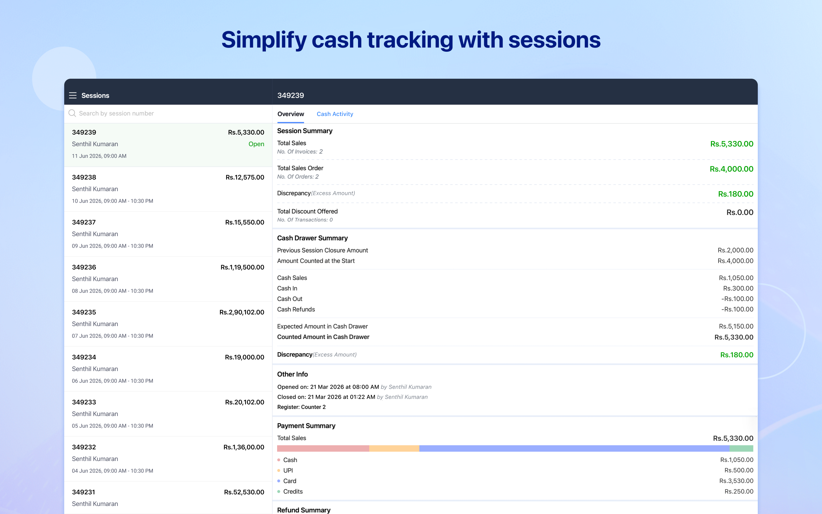Click the Opened on 21 Mar 2026 line
Viewport: 822px width, 514px height.
point(354,387)
